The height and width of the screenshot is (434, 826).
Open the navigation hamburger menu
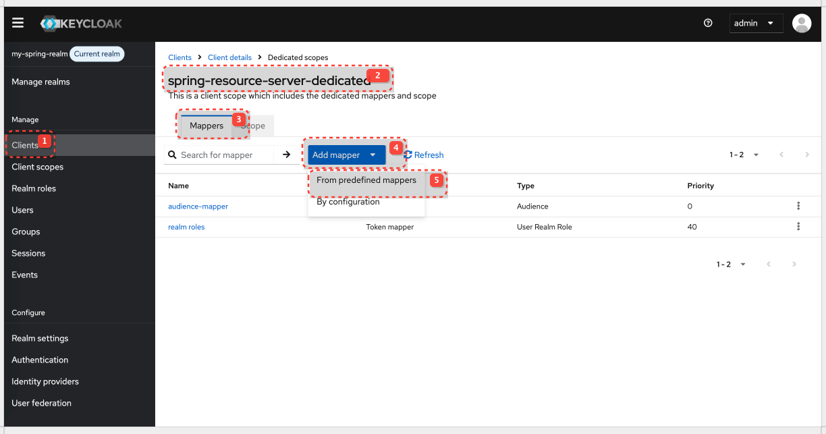[x=18, y=22]
